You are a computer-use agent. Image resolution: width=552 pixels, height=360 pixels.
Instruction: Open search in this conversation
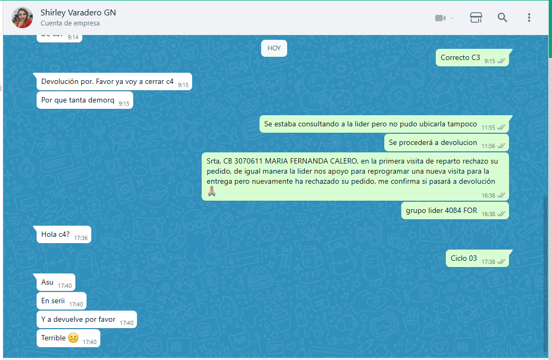(502, 18)
